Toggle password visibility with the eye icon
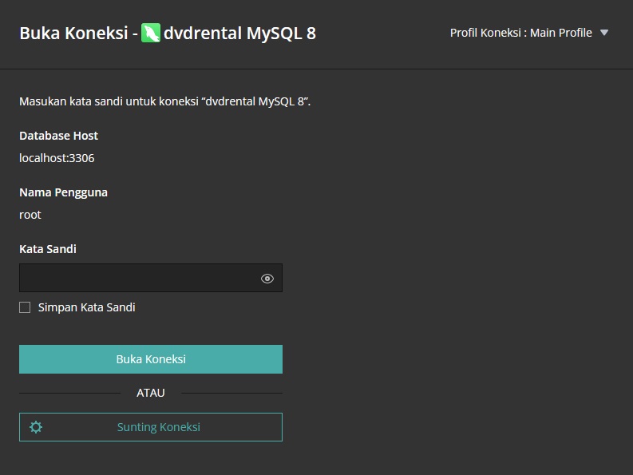Image resolution: width=633 pixels, height=475 pixels. click(267, 279)
